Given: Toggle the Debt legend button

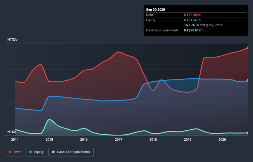Looking at the screenshot, I should point(14,152).
